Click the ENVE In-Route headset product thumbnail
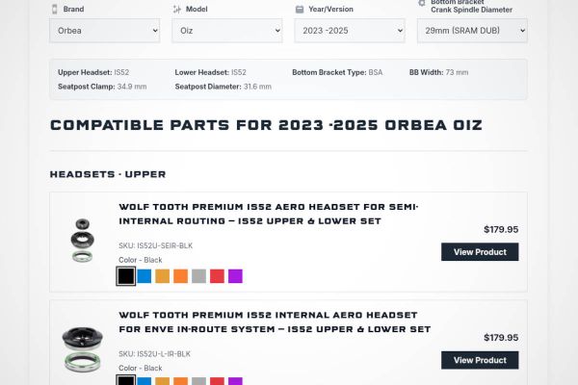Image resolution: width=578 pixels, height=385 pixels. [82, 348]
